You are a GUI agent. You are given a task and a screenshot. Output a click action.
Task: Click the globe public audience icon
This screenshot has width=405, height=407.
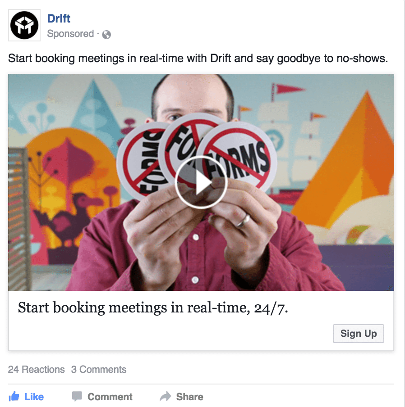point(106,34)
